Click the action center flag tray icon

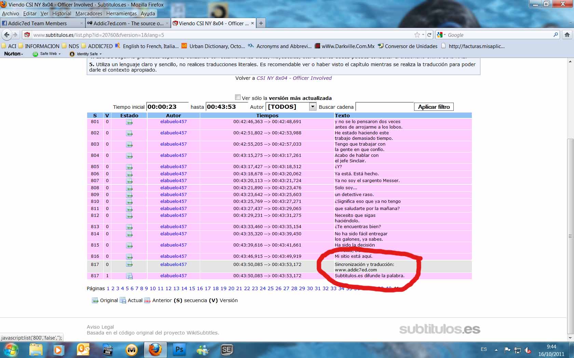pyautogui.click(x=507, y=350)
